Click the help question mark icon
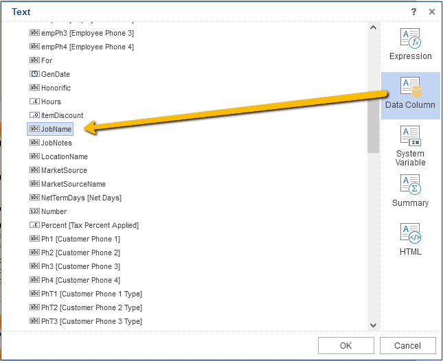The image size is (443, 361). click(413, 12)
